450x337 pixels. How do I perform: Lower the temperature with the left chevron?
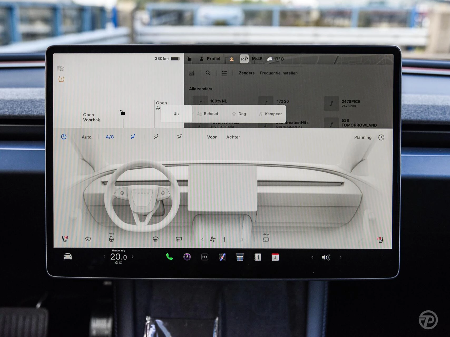(104, 256)
